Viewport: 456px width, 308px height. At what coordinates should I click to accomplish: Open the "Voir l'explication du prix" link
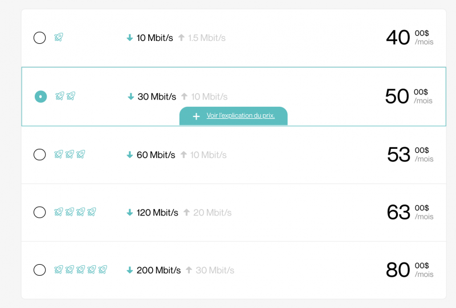[x=241, y=116]
